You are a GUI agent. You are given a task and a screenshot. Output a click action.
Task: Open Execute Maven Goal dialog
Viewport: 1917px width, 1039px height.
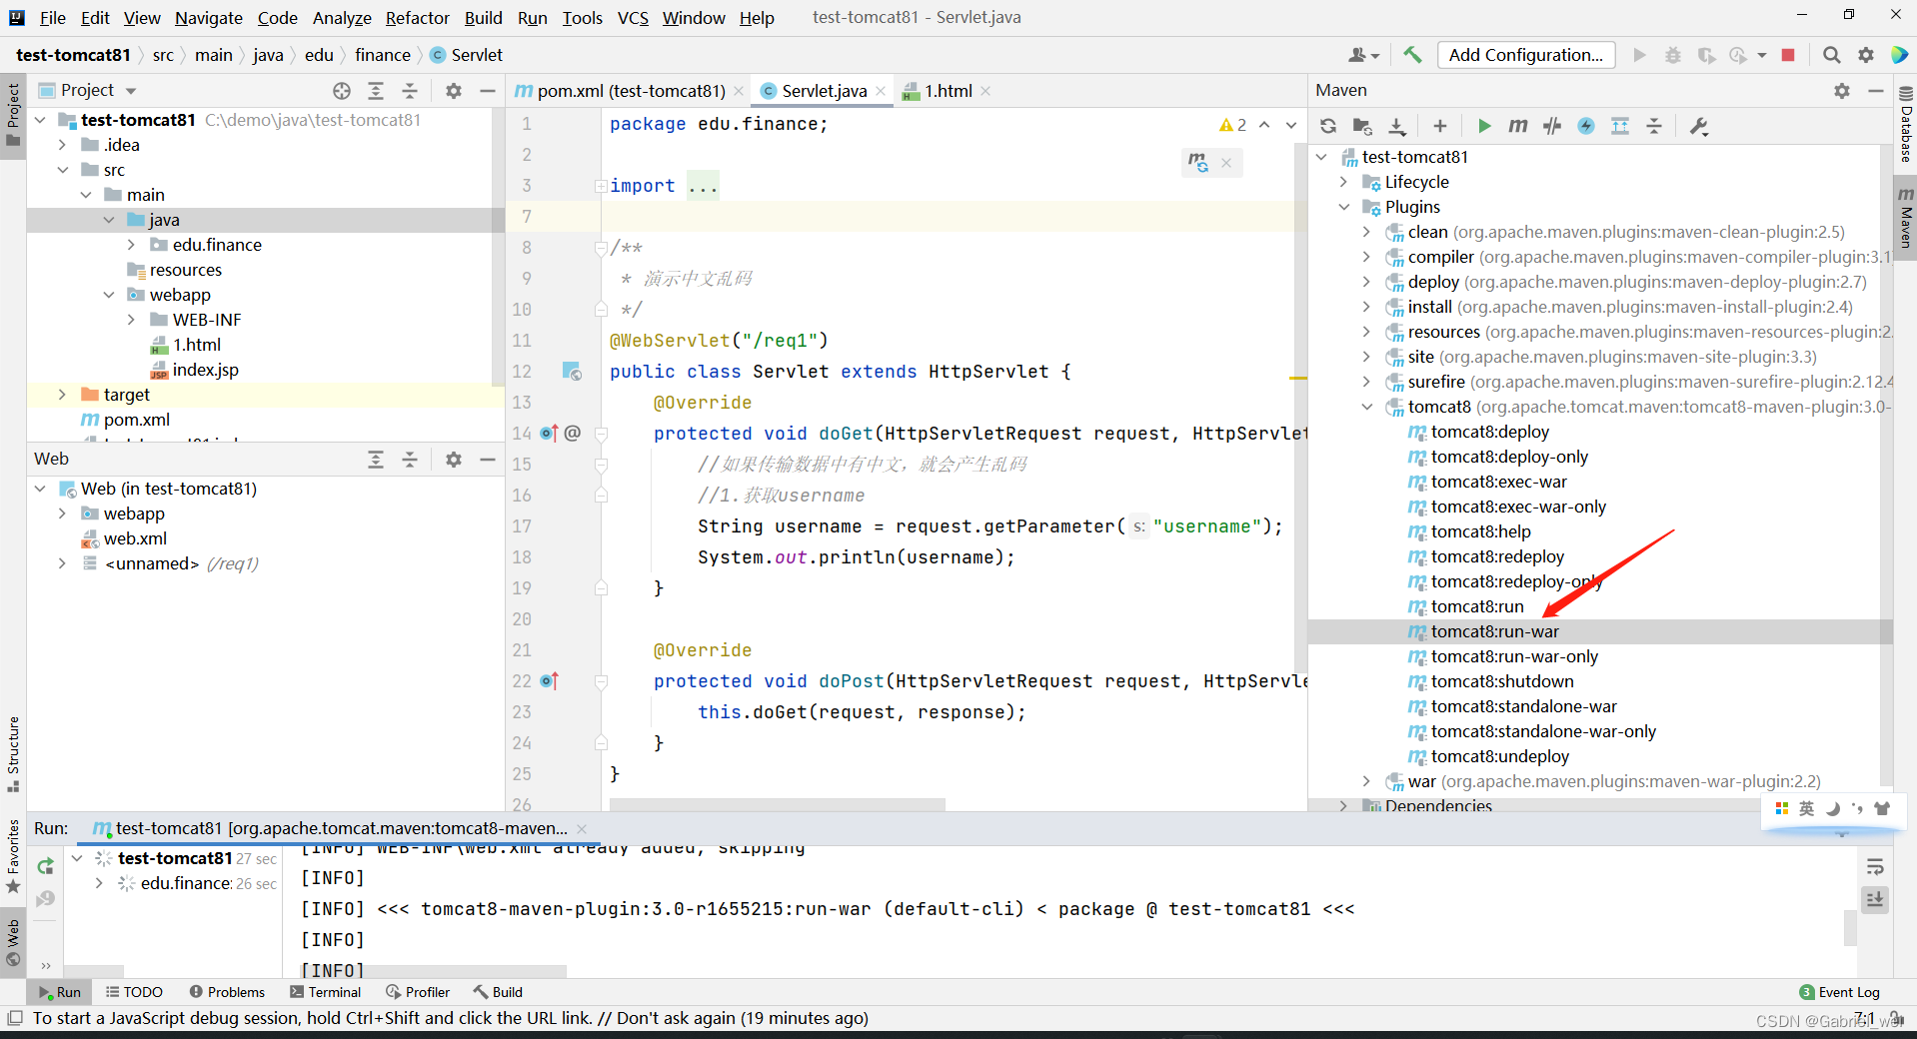(1518, 126)
